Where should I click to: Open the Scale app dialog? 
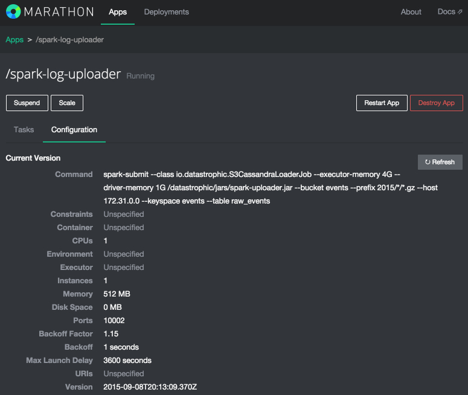pos(67,103)
